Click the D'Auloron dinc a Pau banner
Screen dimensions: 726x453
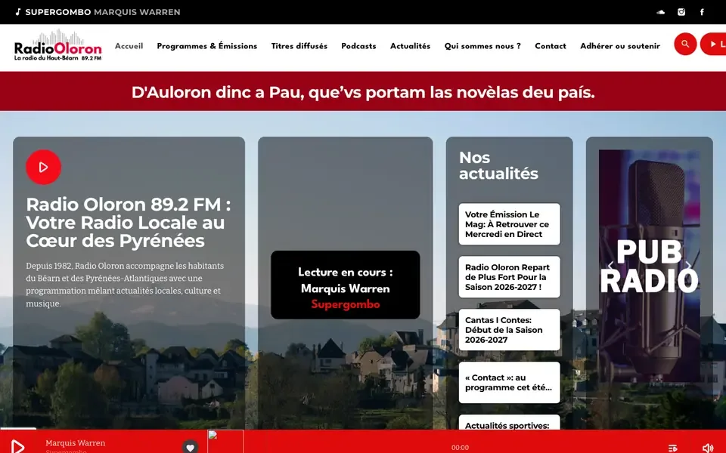[x=363, y=92]
